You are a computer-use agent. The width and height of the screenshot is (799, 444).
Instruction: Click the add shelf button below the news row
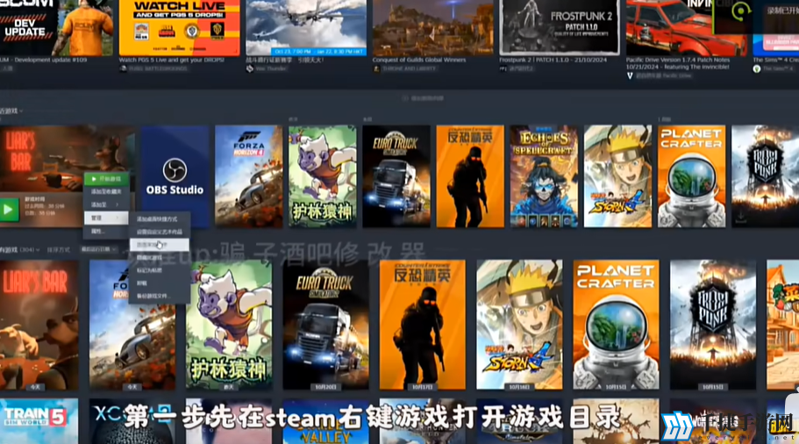point(423,98)
